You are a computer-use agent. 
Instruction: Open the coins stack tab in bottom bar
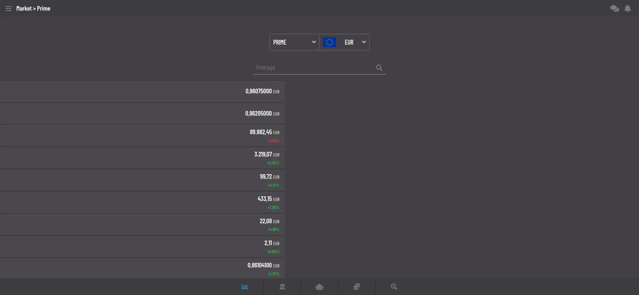coord(357,287)
